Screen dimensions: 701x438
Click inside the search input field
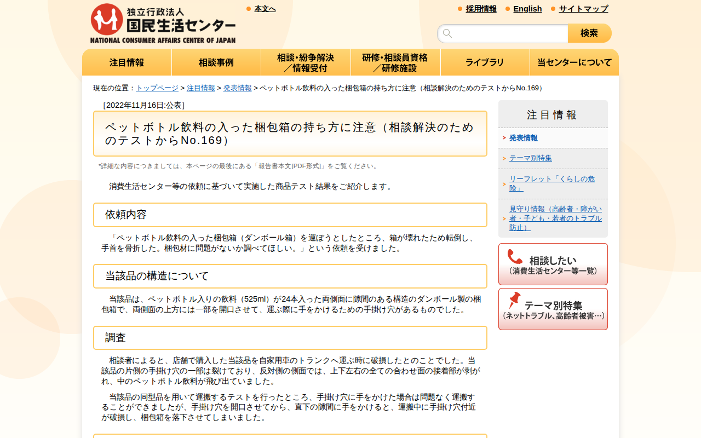point(504,33)
